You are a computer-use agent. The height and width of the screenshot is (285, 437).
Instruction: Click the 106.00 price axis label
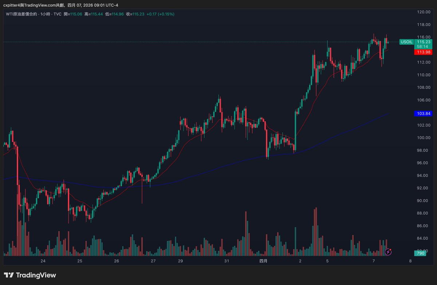click(x=424, y=100)
